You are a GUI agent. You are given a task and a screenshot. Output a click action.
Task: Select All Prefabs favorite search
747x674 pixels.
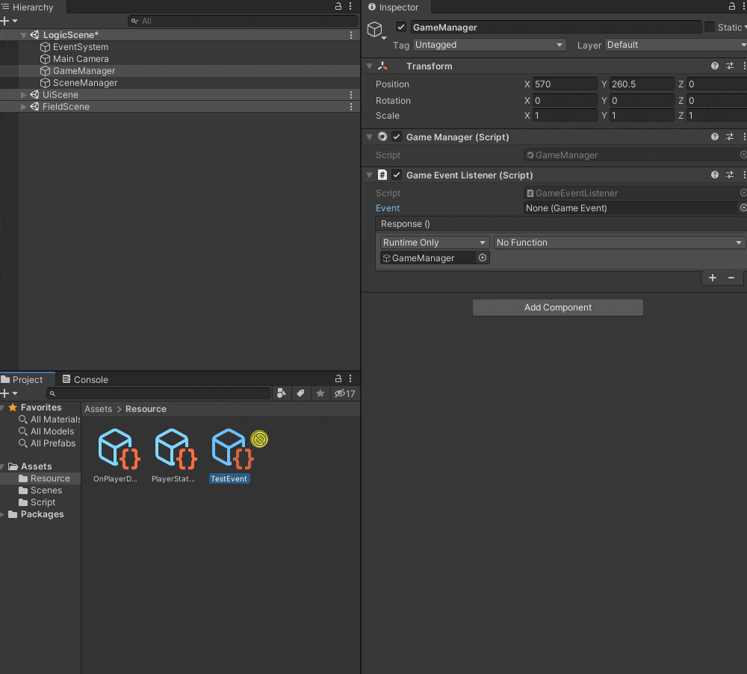(x=53, y=443)
